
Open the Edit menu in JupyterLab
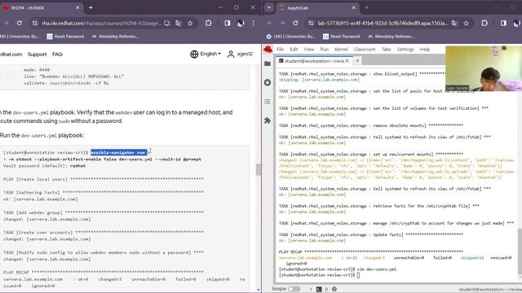click(x=294, y=49)
